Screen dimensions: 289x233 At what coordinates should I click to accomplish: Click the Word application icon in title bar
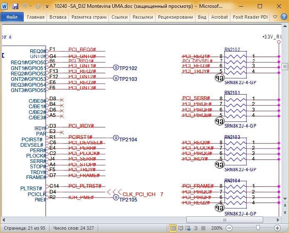coord(5,7)
